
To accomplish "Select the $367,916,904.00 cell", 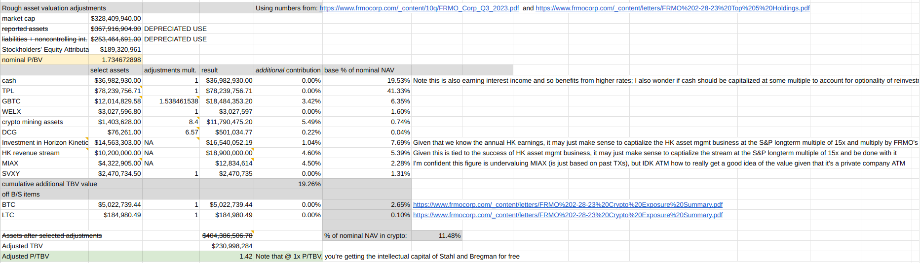I will pyautogui.click(x=115, y=29).
